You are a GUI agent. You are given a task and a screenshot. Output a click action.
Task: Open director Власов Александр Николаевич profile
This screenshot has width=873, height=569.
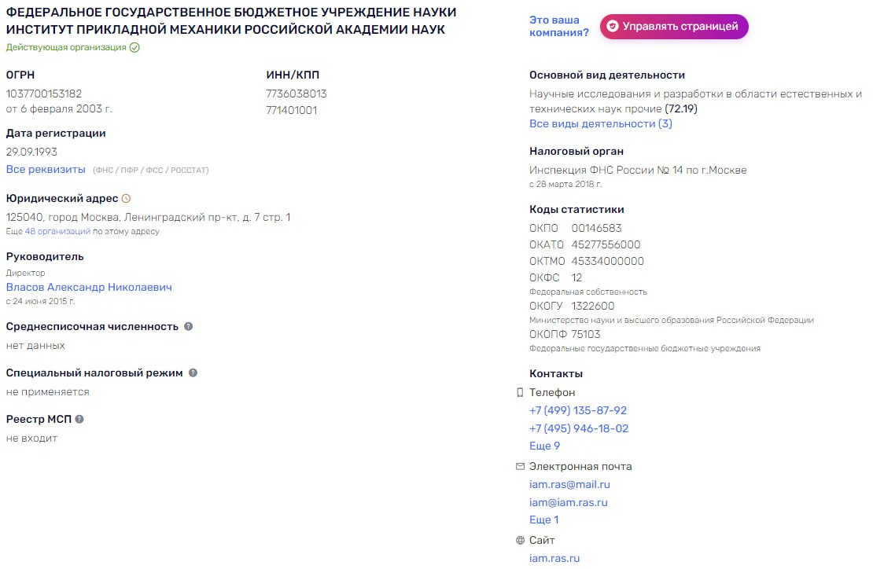89,287
